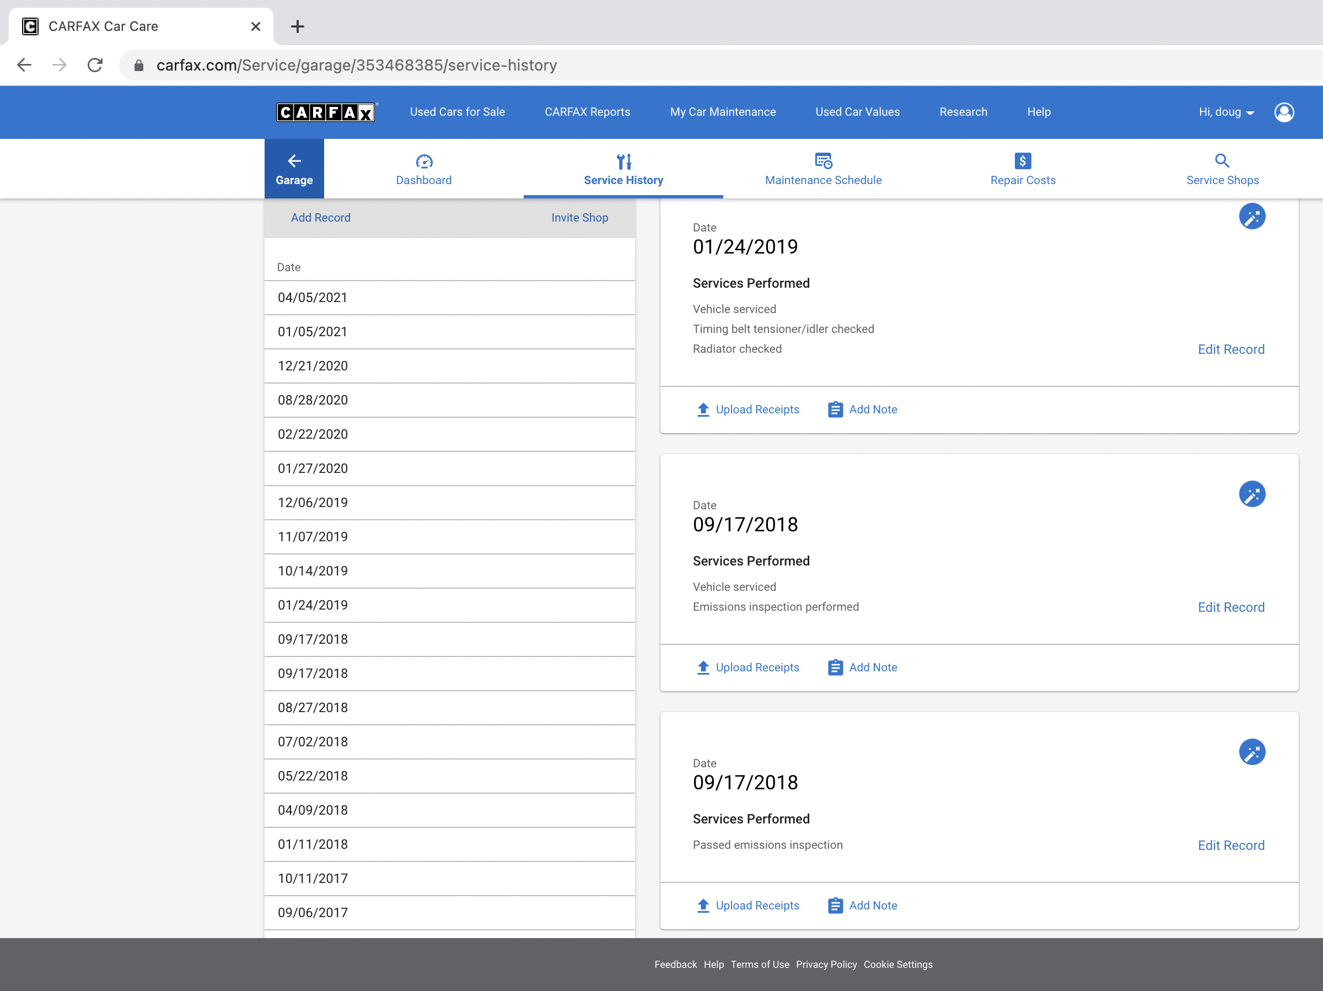Click the browser forward arrow
This screenshot has width=1323, height=991.
click(x=59, y=65)
